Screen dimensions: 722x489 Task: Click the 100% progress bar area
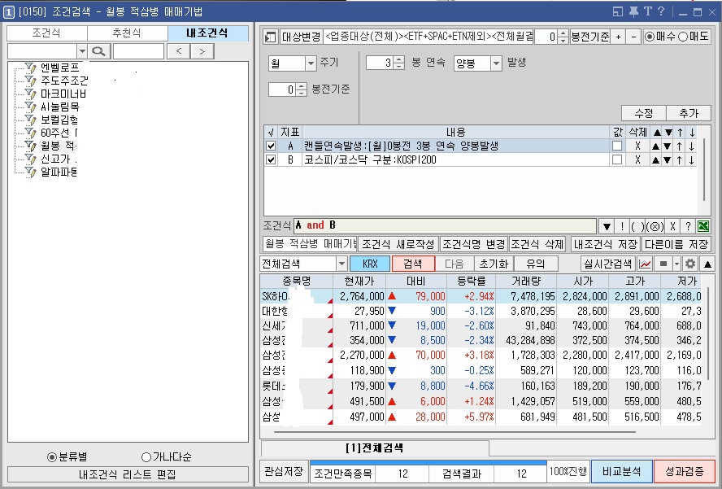pos(568,471)
